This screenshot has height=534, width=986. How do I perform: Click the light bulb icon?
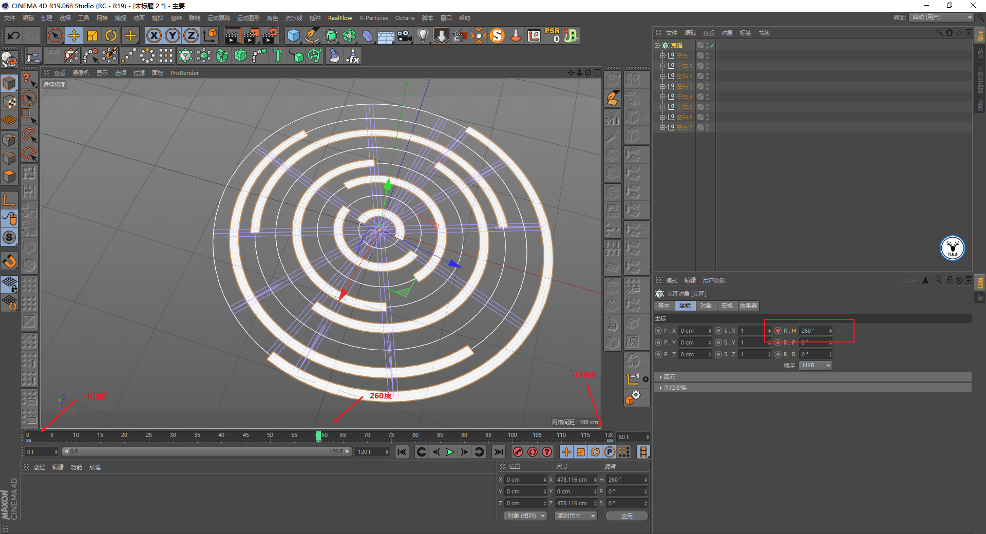[423, 35]
